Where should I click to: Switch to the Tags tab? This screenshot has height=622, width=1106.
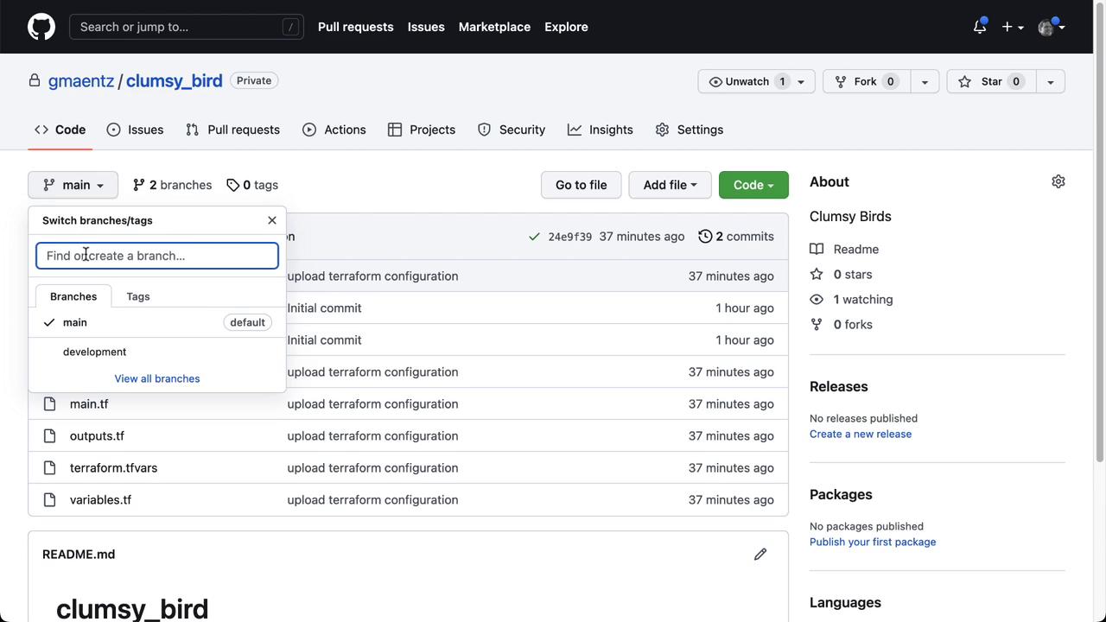(x=138, y=296)
